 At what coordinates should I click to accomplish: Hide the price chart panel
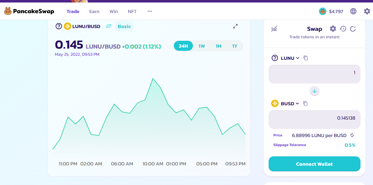pyautogui.click(x=274, y=29)
